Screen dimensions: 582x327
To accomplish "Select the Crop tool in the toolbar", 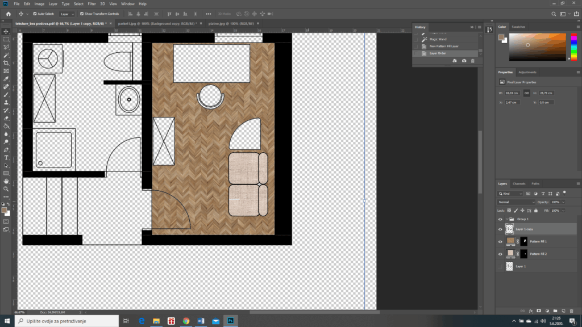I will coord(6,63).
